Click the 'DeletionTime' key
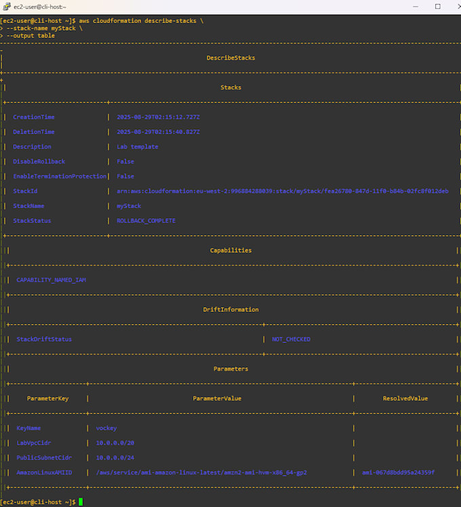This screenshot has width=461, height=507. [x=34, y=132]
